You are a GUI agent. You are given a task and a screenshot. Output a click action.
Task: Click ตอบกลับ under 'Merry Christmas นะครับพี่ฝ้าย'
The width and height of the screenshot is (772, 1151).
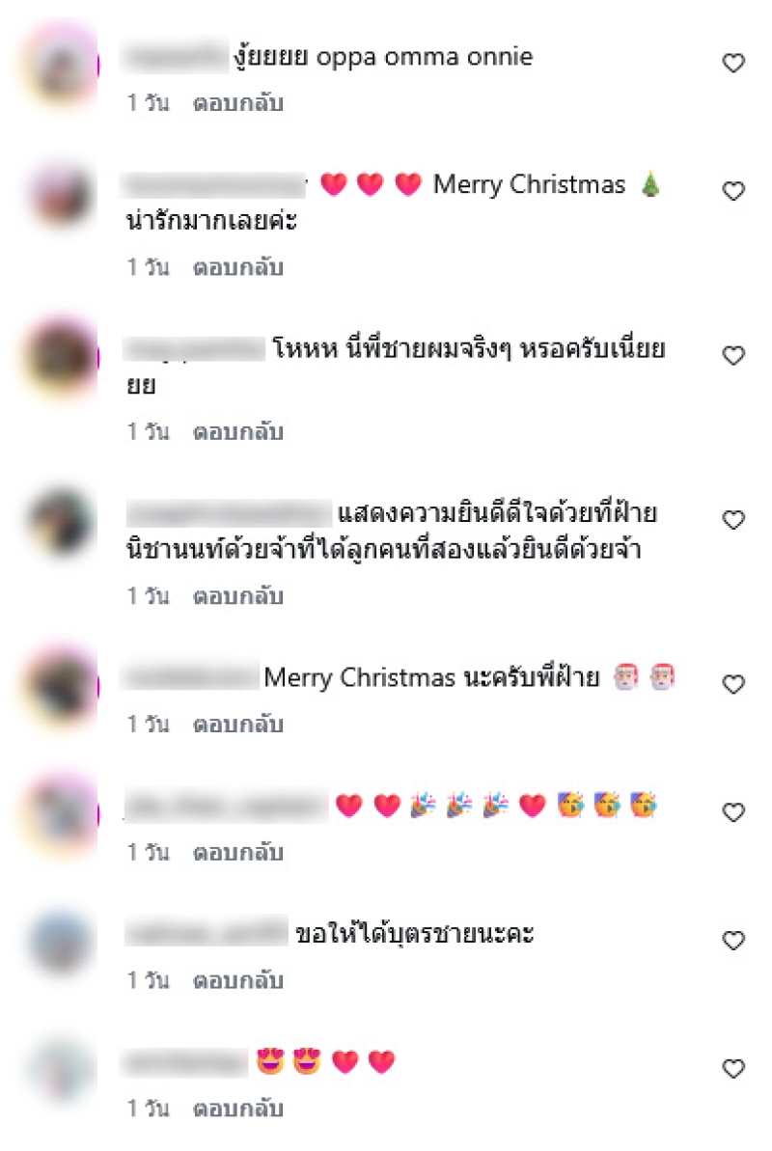click(238, 725)
